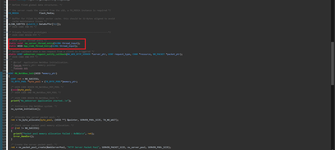The image size is (335, 150).
Task: Click the NX_WEB_HTTP_SERVER parameter type
Action: [79, 54]
